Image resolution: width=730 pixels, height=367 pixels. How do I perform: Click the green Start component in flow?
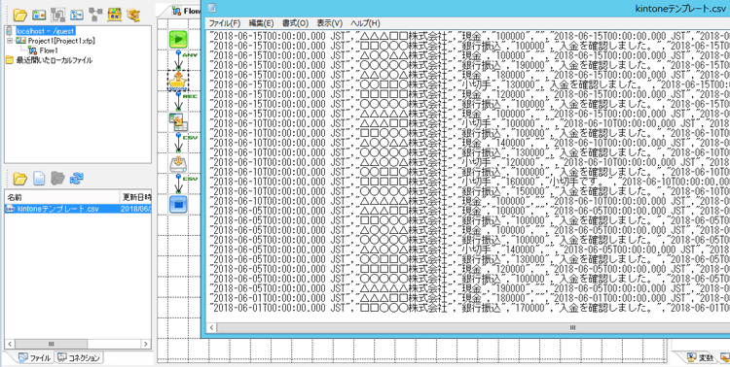(178, 40)
